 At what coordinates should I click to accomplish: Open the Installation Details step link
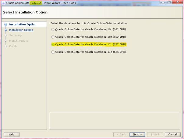pyautogui.click(x=21, y=30)
